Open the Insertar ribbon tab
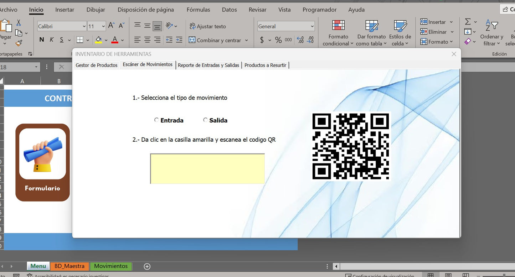 tap(65, 10)
